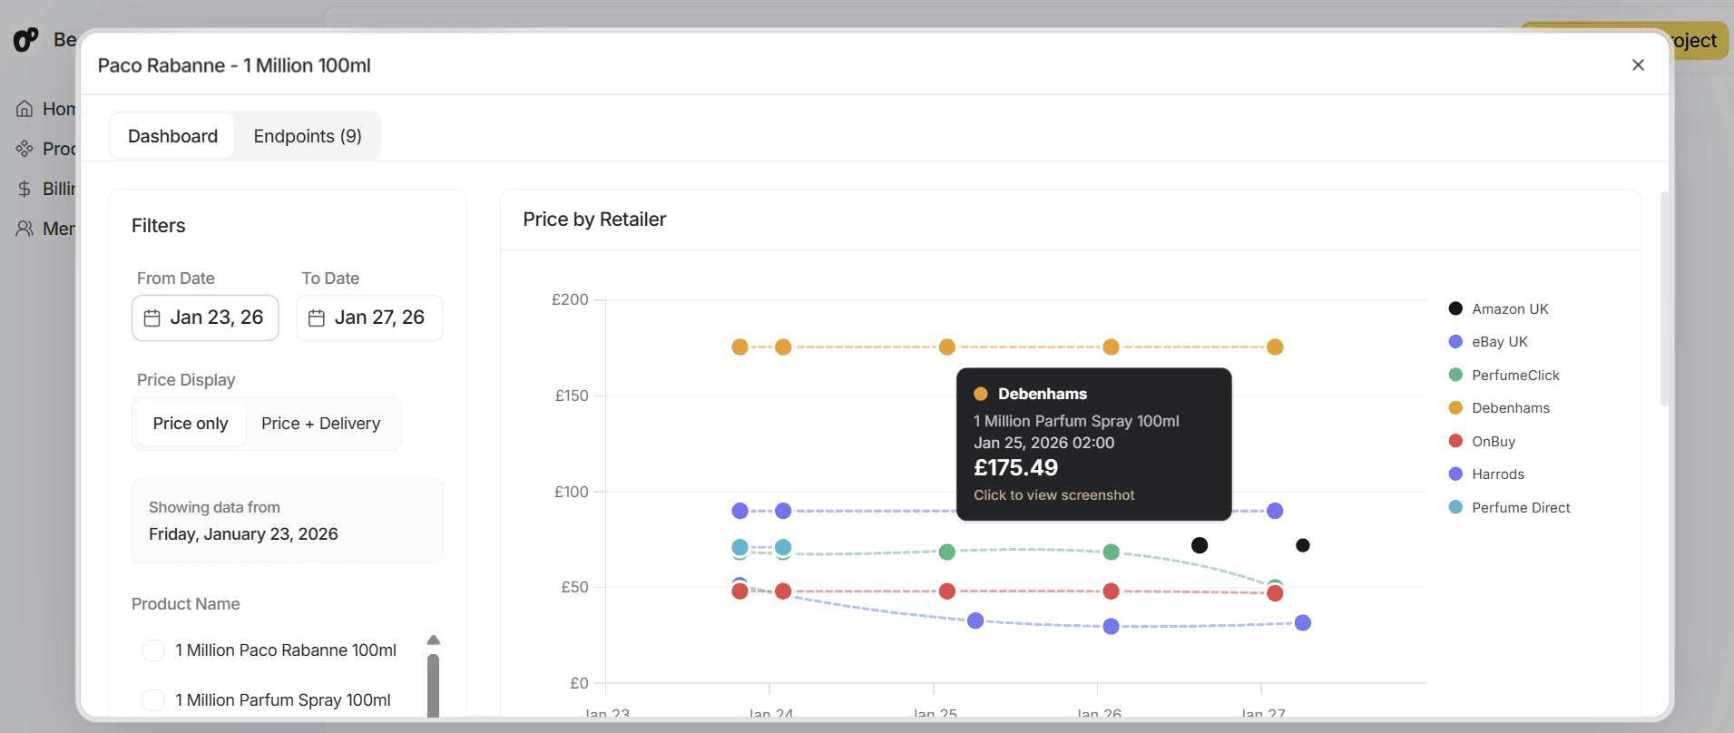Click the Members people icon
The image size is (1734, 733).
pyautogui.click(x=24, y=229)
